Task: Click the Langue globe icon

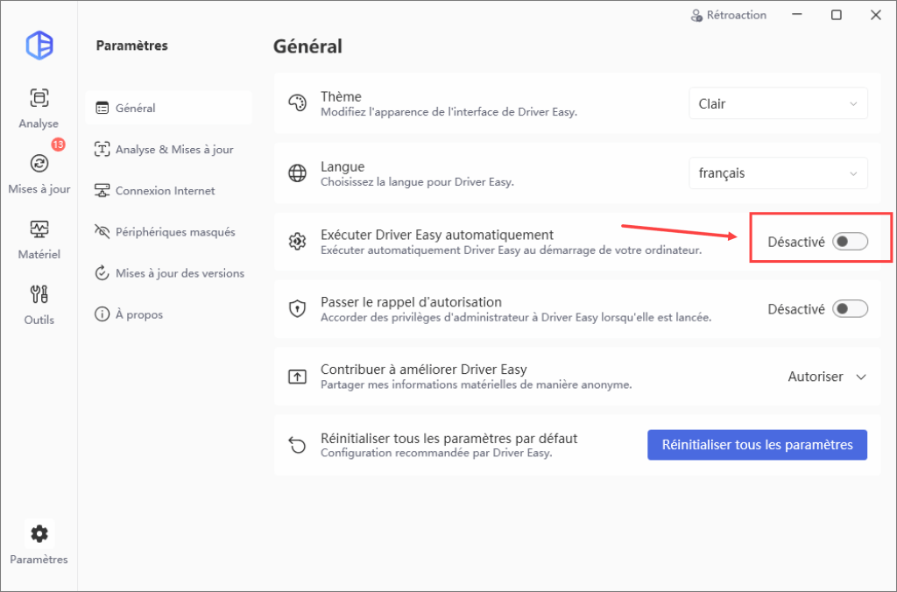Action: tap(298, 173)
